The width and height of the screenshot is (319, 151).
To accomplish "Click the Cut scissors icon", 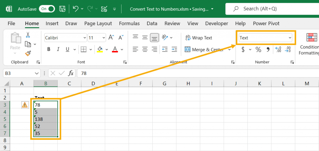I will tap(28, 35).
